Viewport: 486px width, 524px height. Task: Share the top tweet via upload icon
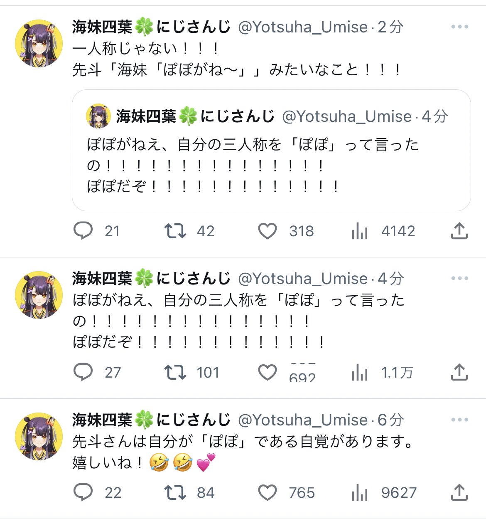(459, 231)
